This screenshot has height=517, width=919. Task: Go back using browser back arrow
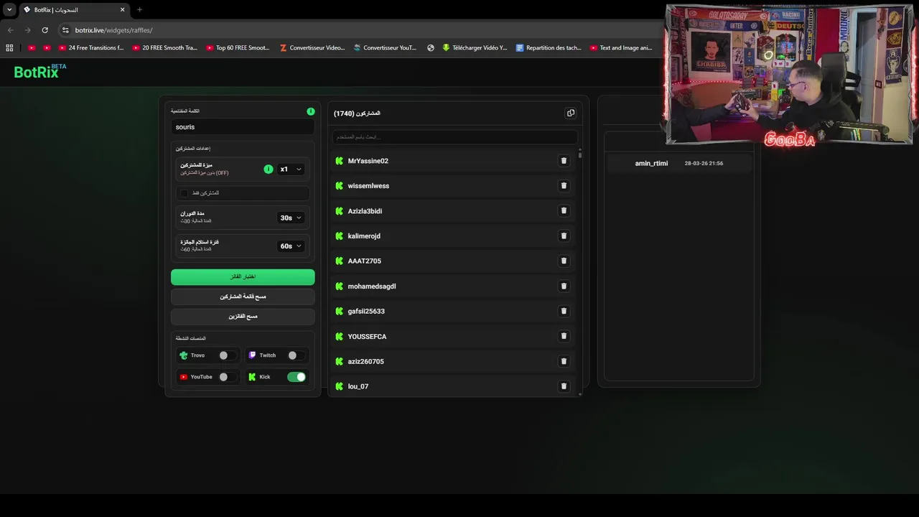tap(10, 30)
